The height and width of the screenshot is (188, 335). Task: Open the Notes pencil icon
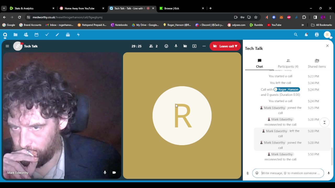57,35
